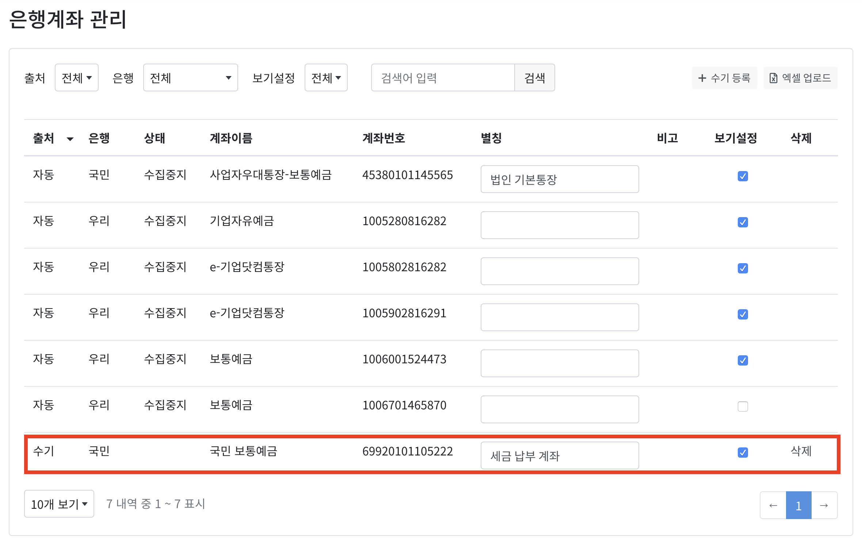This screenshot has width=862, height=541.
Task: Click the 엑셀 업로드 file icon button
Action: pos(800,78)
